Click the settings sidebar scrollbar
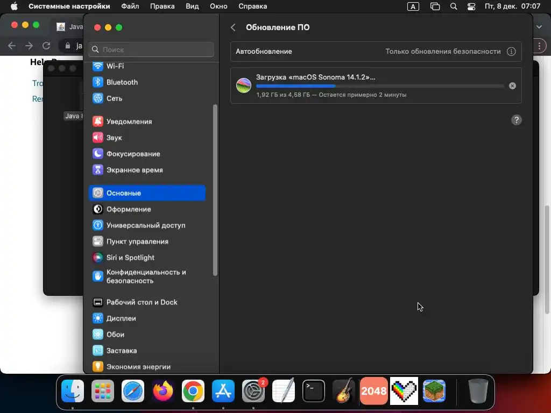Screen dimensions: 551x413 215,190
